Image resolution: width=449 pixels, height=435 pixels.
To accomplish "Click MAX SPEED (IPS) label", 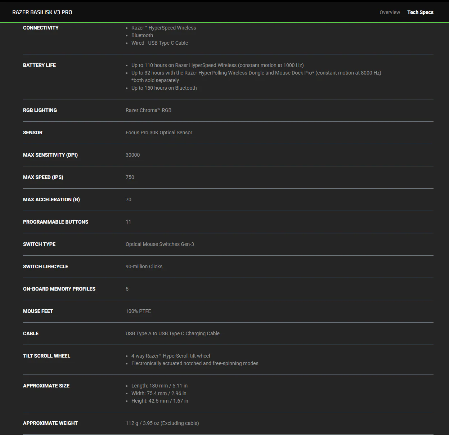I will (43, 177).
